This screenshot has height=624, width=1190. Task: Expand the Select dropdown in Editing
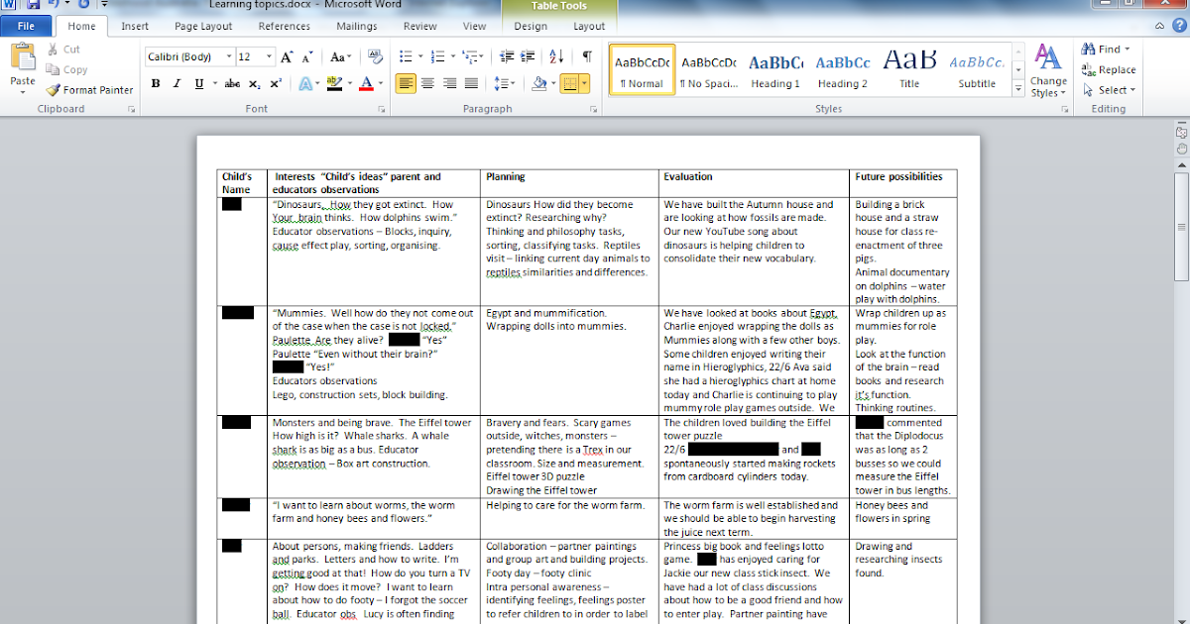(1132, 90)
